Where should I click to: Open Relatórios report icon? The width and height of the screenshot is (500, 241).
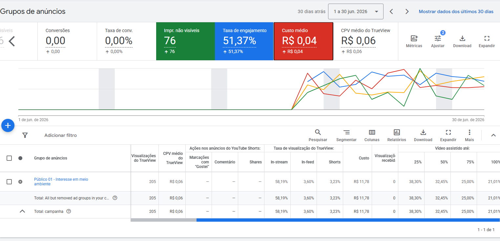click(397, 132)
